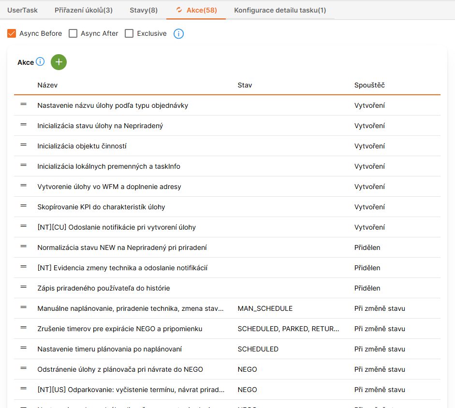Click drag handle of Odstránenie úlohy z plánovača row
The width and height of the screenshot is (455, 408).
[x=24, y=368]
